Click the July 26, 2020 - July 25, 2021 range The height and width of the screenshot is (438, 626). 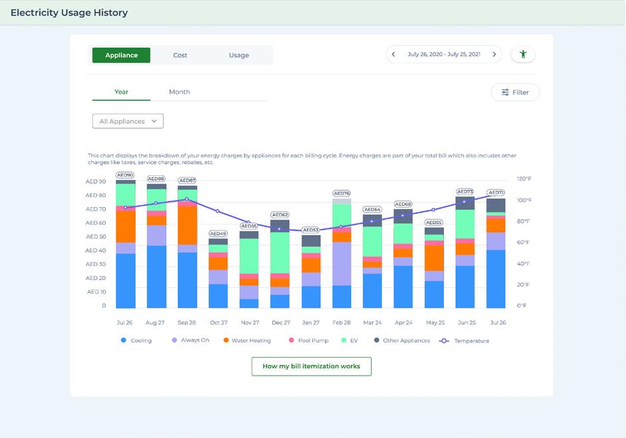click(x=444, y=54)
